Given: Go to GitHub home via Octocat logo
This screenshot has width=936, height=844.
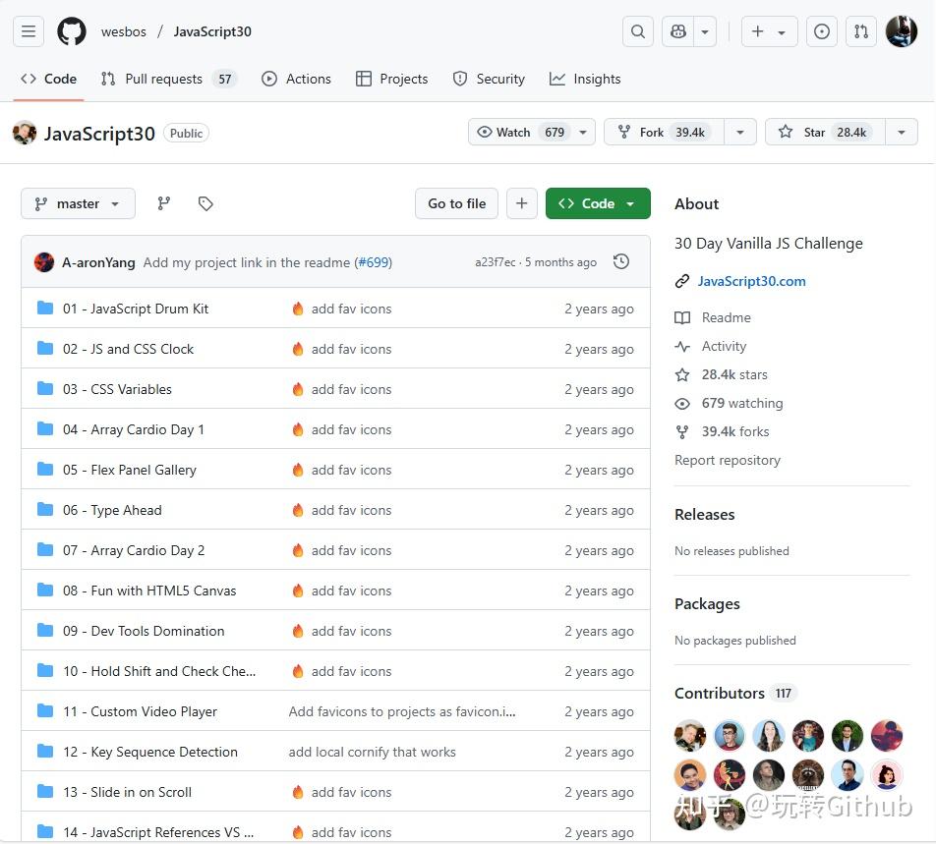Looking at the screenshot, I should [72, 31].
